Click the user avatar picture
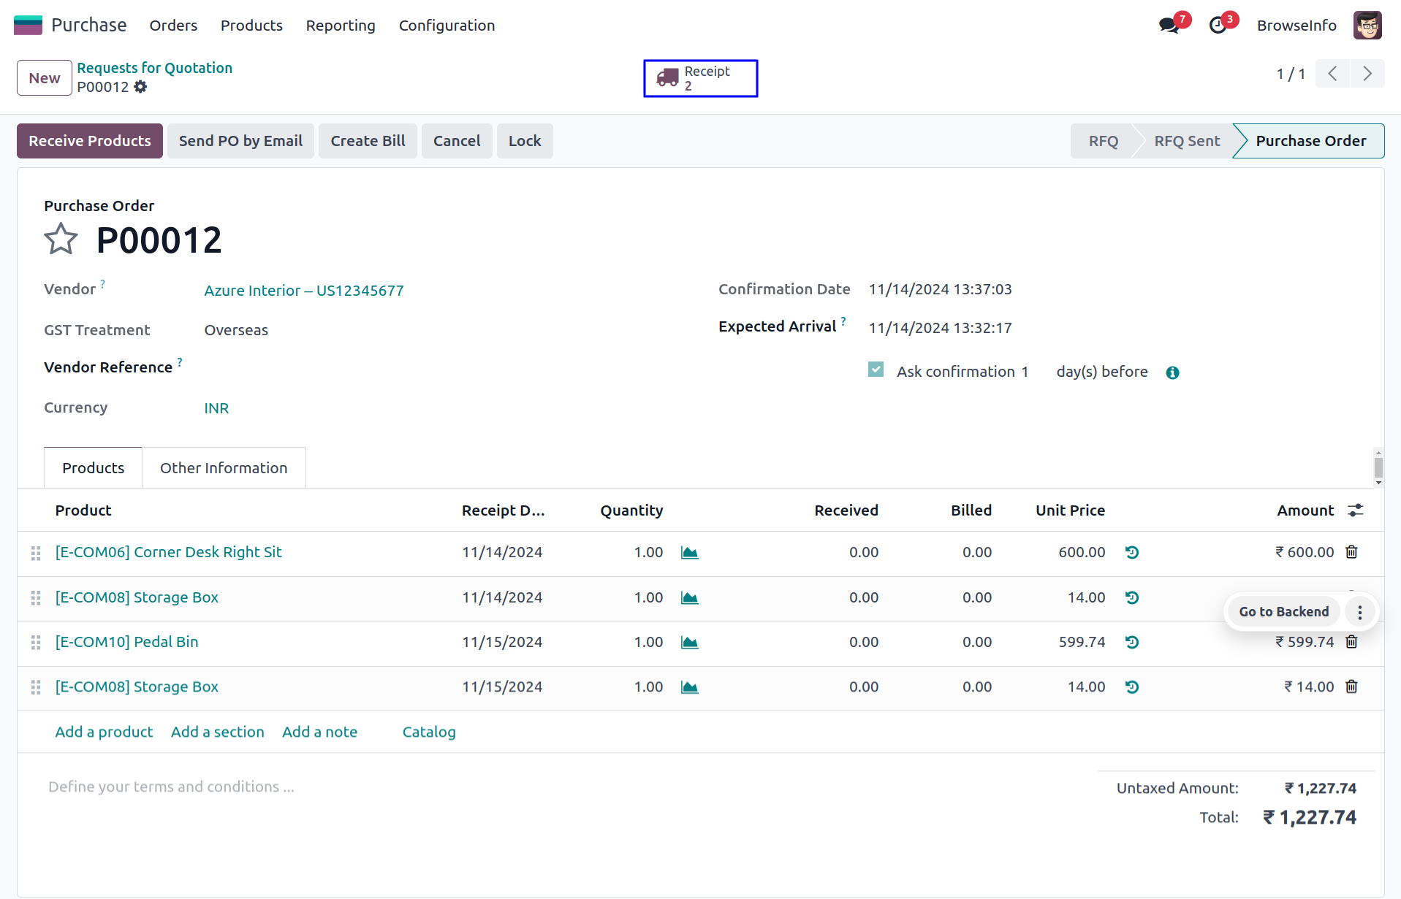 point(1367,26)
